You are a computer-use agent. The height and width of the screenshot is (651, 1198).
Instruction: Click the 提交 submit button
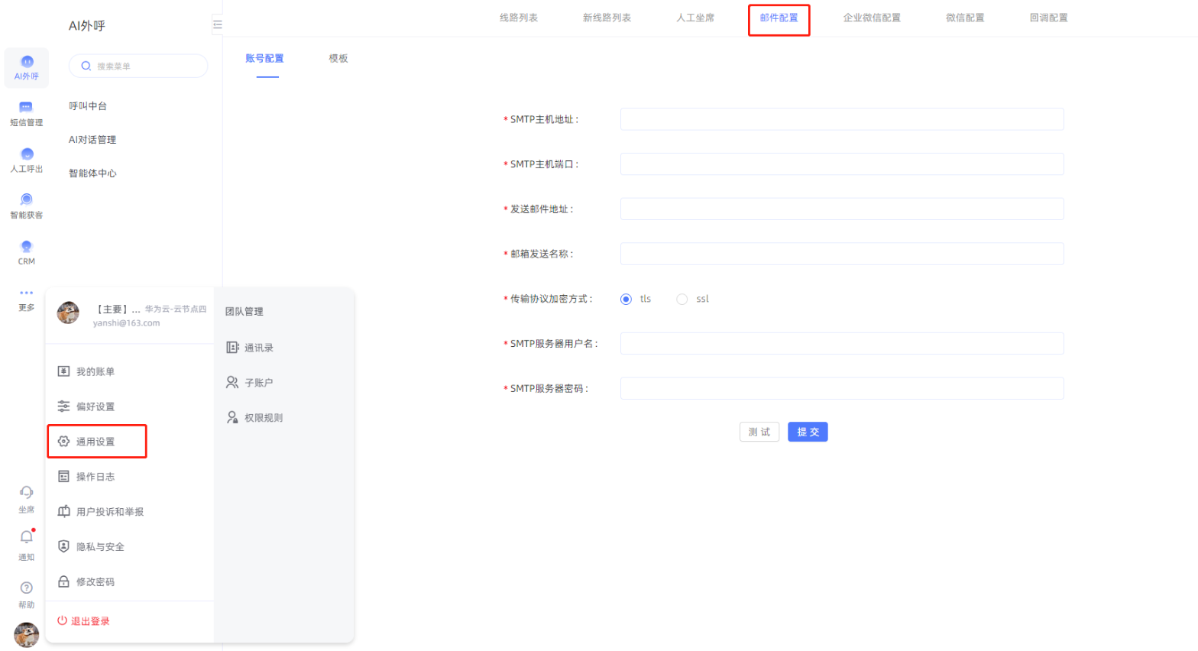(808, 432)
